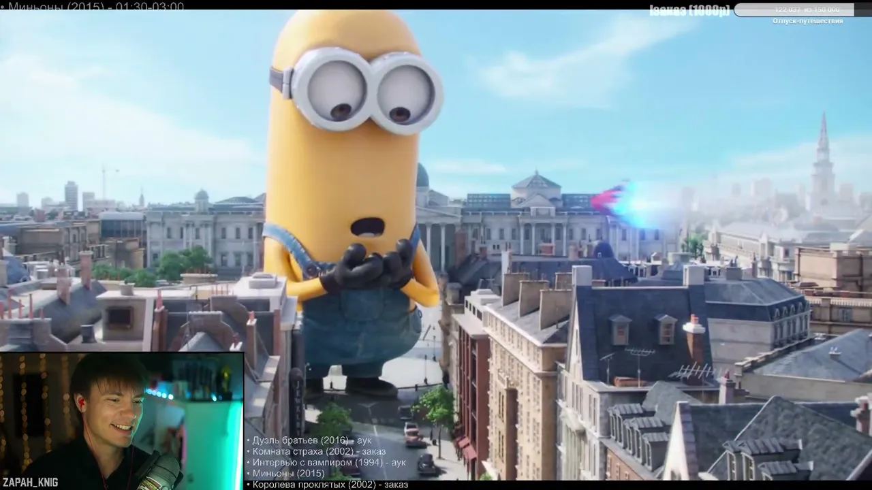Click the "!заказ (1000р)" command text
The image size is (872, 490).
coord(689,10)
